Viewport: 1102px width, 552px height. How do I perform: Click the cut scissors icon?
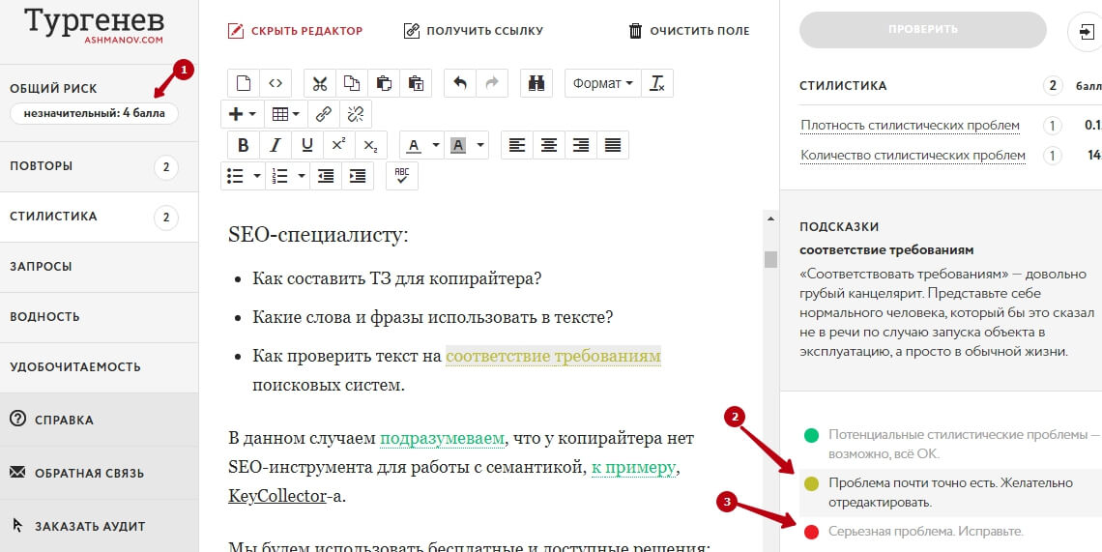[320, 84]
